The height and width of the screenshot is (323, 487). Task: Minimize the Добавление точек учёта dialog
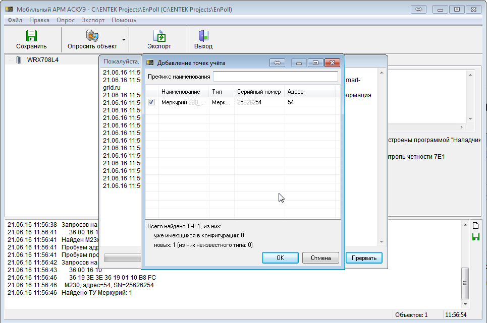299,63
